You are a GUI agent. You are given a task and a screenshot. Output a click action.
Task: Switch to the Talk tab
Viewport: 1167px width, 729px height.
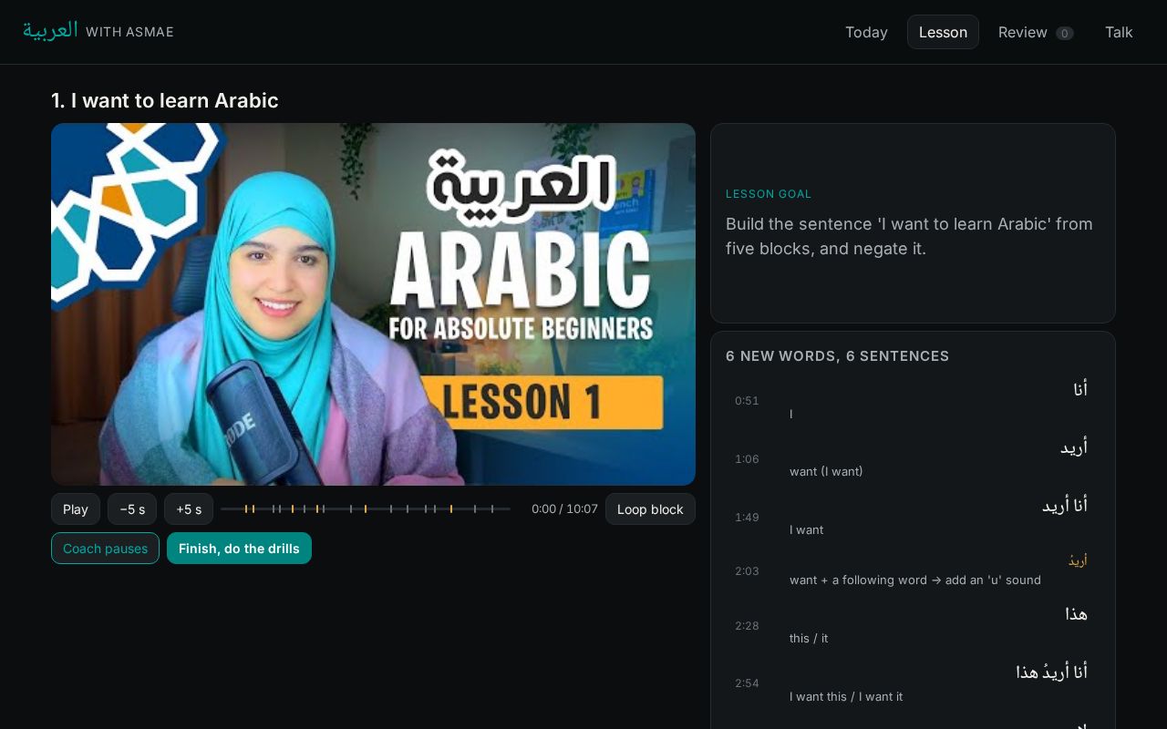click(x=1119, y=32)
